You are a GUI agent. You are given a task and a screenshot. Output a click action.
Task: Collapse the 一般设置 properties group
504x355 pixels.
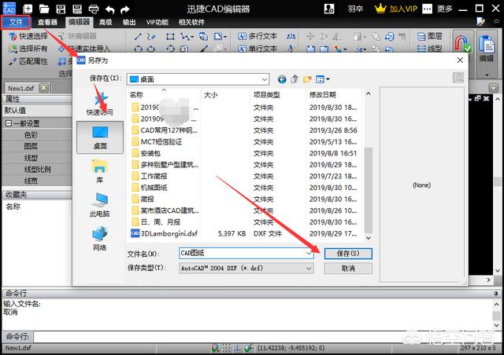click(9, 123)
